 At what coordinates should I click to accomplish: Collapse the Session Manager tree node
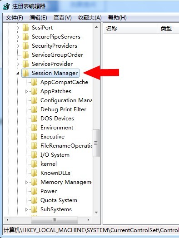coord(18,73)
